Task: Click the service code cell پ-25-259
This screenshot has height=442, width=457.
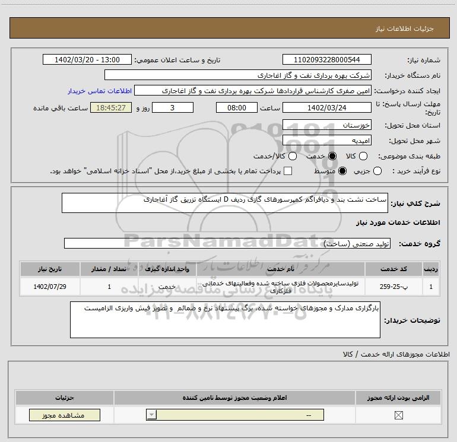Action: pyautogui.click(x=393, y=287)
